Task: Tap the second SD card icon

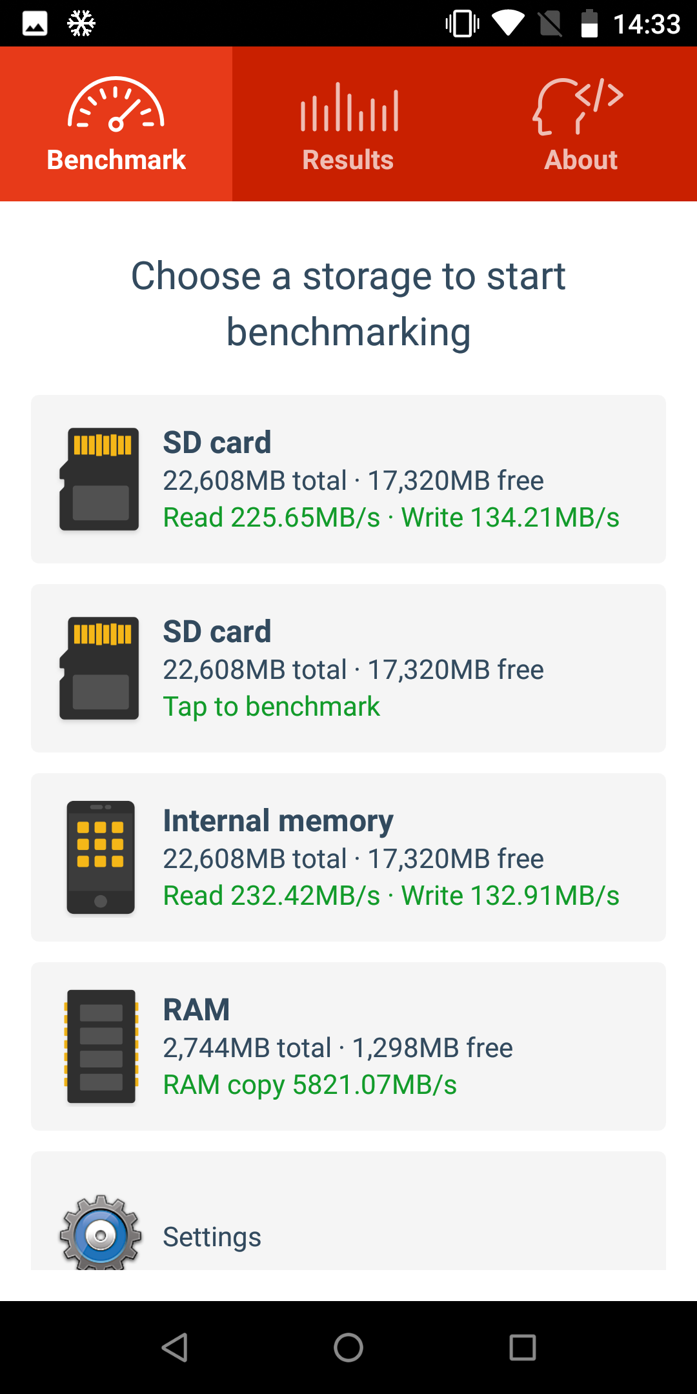Action: click(99, 668)
